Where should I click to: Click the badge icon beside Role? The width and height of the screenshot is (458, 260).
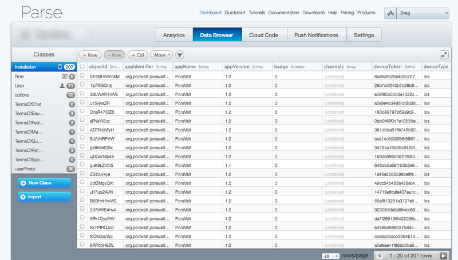(x=64, y=77)
